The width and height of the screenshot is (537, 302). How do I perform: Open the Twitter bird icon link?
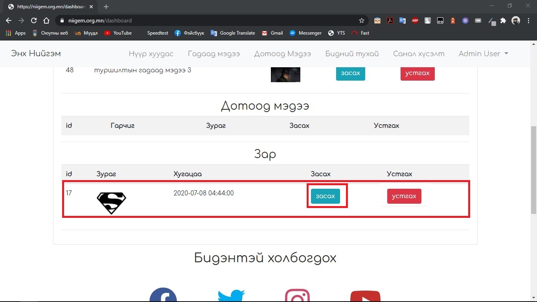click(x=232, y=296)
